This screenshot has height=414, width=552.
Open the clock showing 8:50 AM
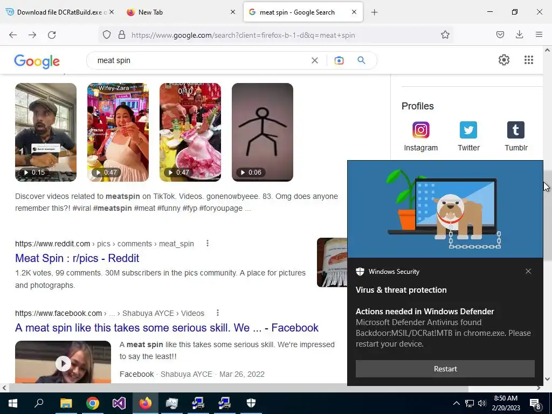click(x=506, y=403)
